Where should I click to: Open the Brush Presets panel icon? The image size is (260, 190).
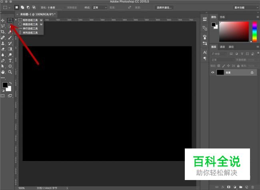205,44
